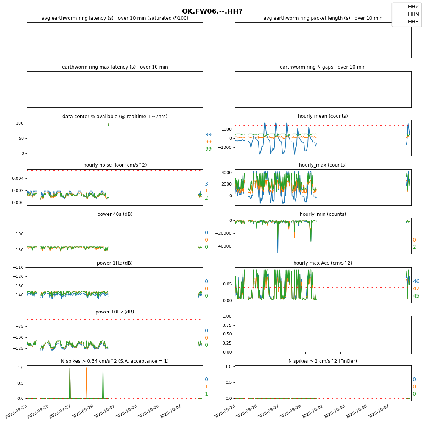The width and height of the screenshot is (424, 424).
Task: Click the HHE legend entry
Action: (413, 22)
